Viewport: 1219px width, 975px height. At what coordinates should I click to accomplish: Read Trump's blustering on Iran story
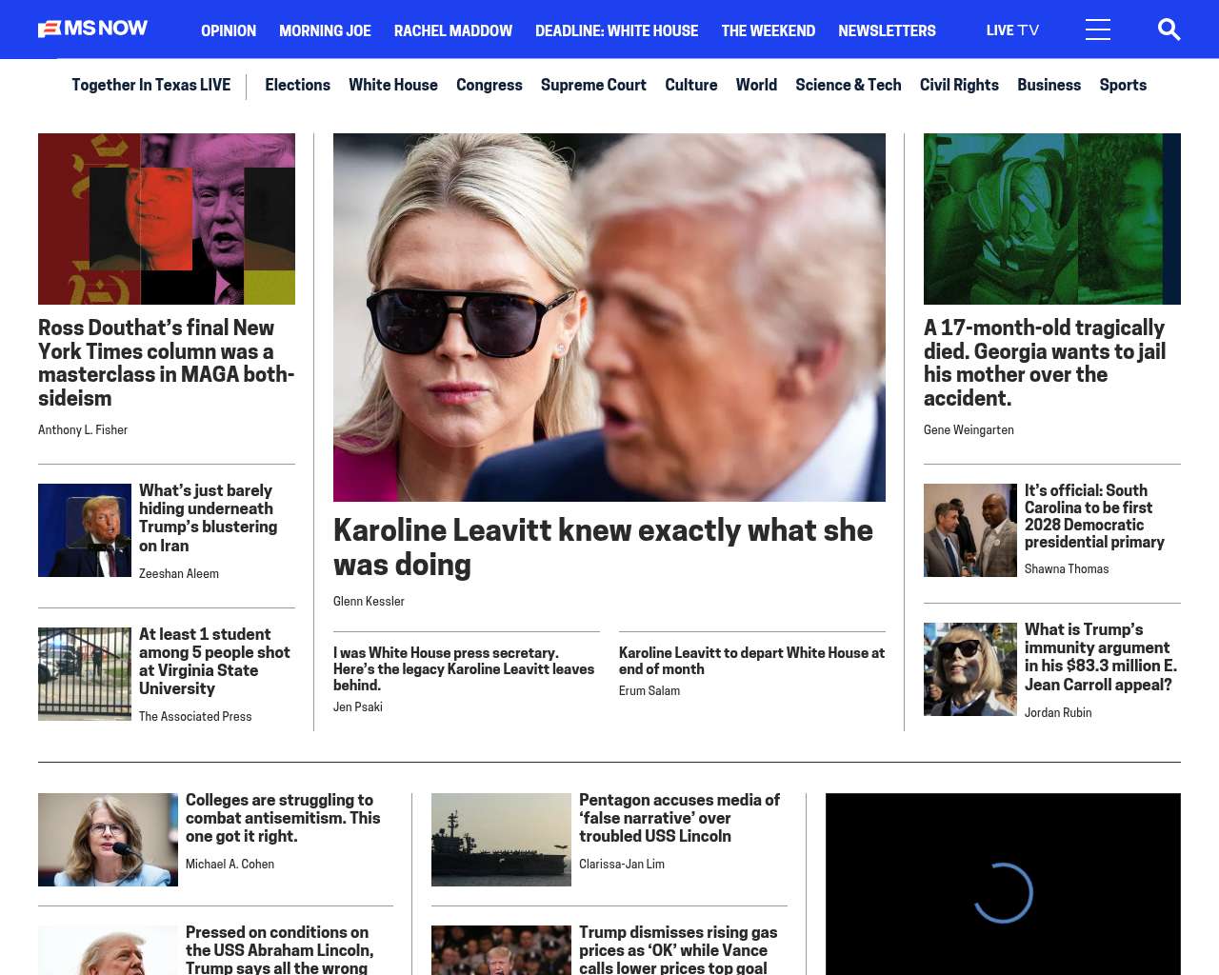(209, 518)
